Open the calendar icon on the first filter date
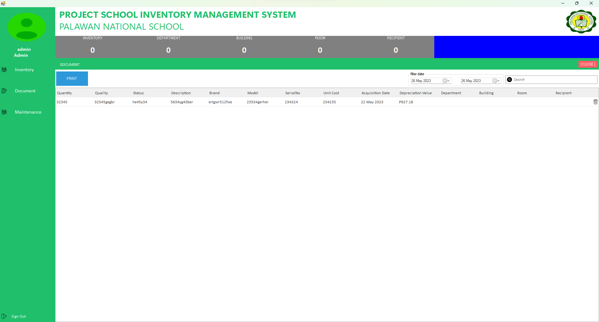This screenshot has height=322, width=599. (x=445, y=80)
